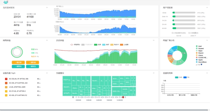Viewport: 210px width, 111px height.
Task: Go to previous page of vendor legend
Action: (x=196, y=65)
